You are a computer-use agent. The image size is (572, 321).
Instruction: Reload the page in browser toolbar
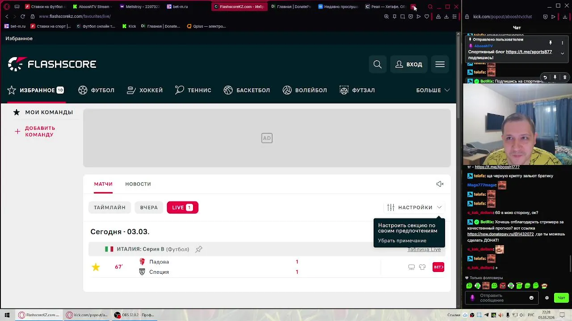point(23,16)
